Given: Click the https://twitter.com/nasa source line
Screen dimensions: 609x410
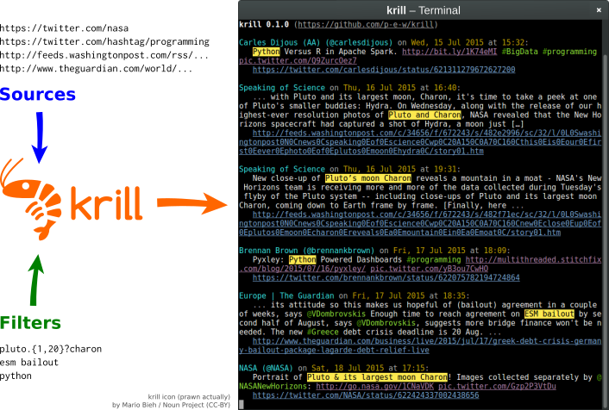Looking at the screenshot, I should [64, 28].
